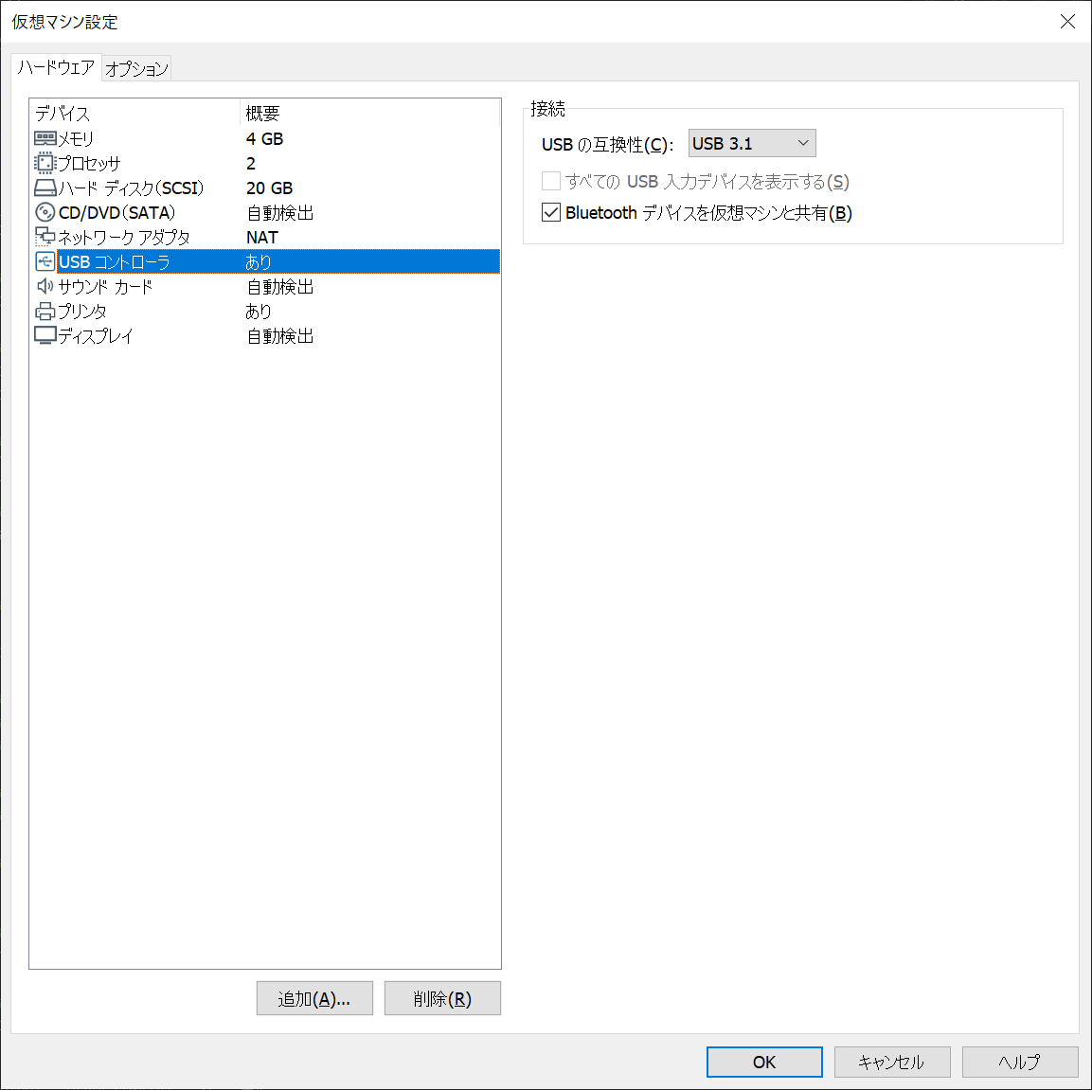Click the プリンタ printer icon
The height and width of the screenshot is (1090, 1092).
tap(45, 311)
